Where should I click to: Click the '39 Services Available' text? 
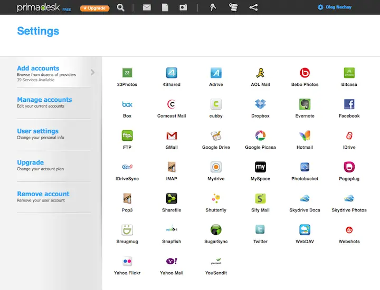(36, 80)
